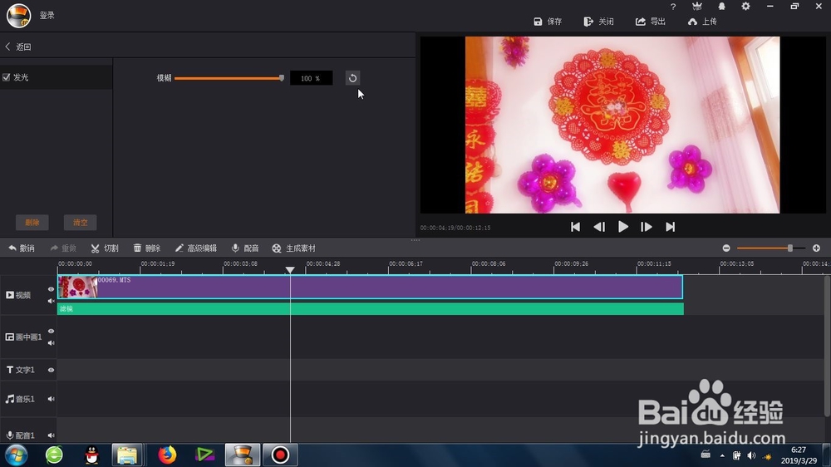Play the video preview
This screenshot has width=831, height=467.
(x=622, y=227)
